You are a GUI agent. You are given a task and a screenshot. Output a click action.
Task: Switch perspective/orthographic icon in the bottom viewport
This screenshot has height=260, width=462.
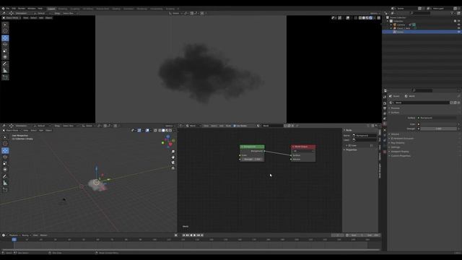pos(173,168)
